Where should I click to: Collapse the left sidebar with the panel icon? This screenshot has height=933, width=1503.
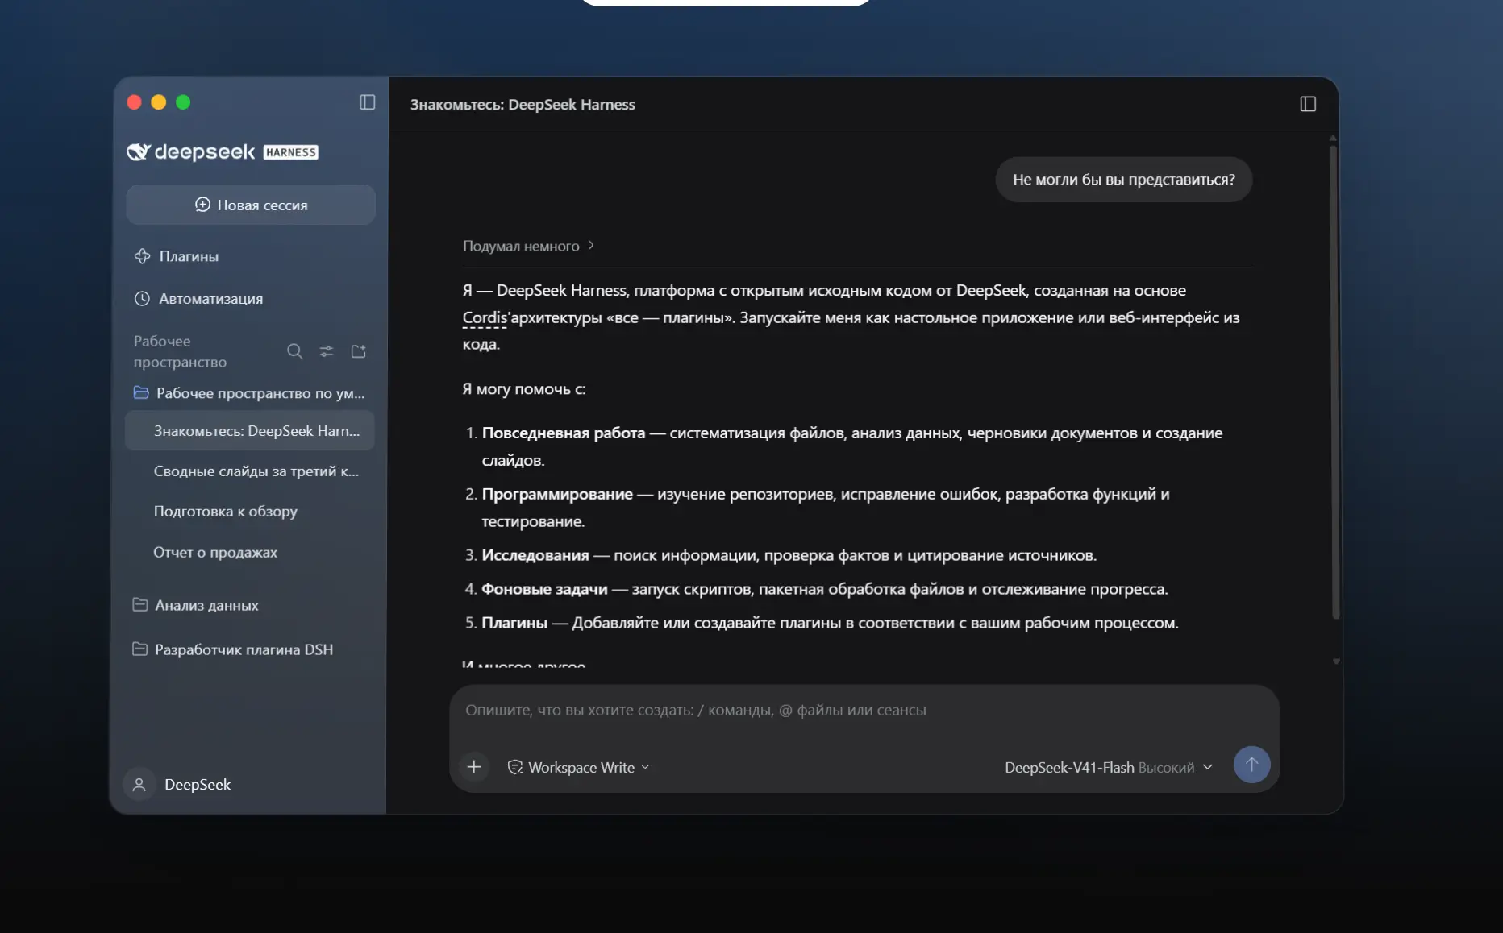click(x=367, y=102)
